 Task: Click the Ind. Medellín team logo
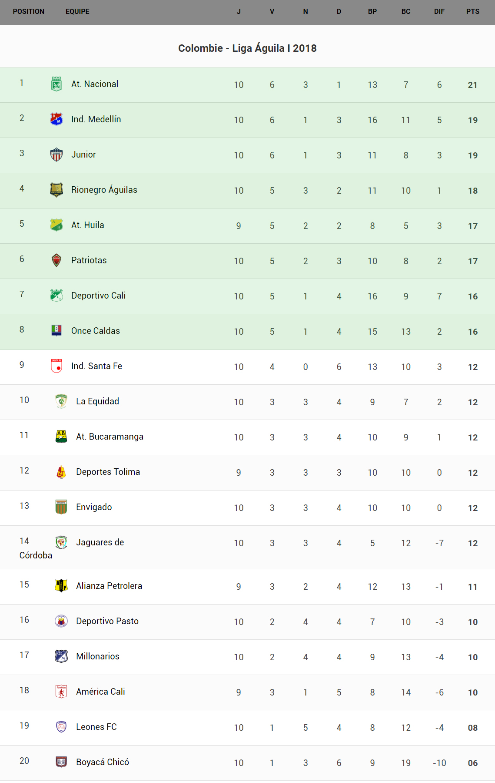coord(56,119)
